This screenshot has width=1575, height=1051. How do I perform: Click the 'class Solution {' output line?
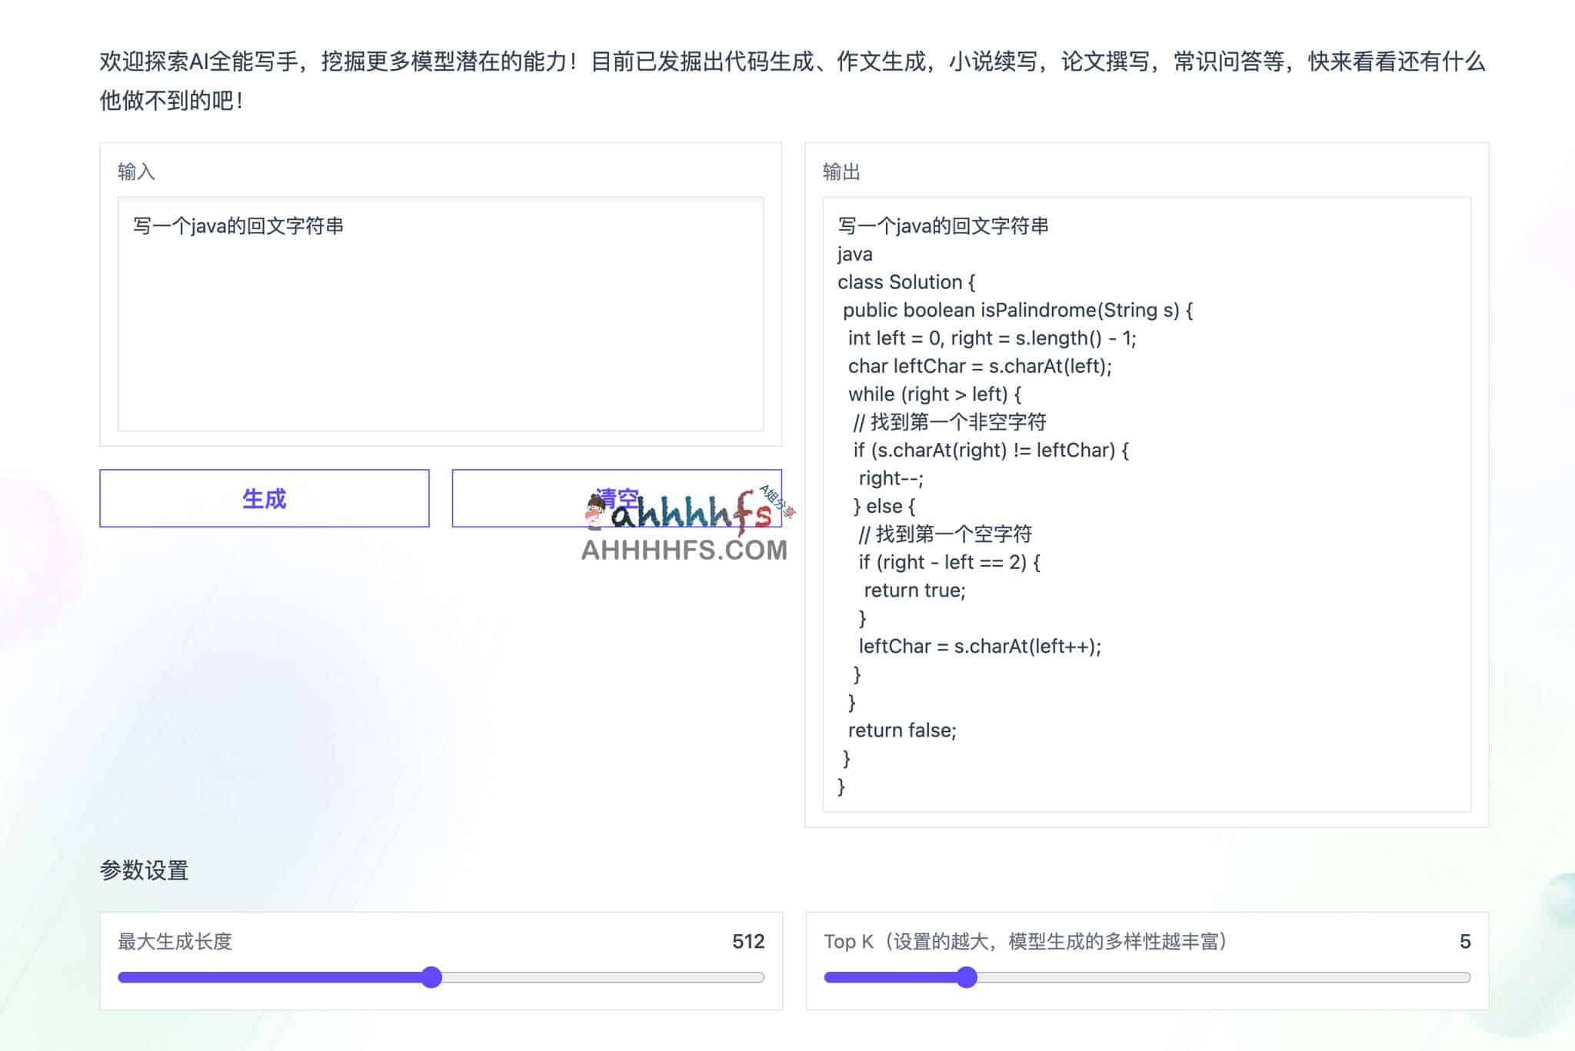tap(906, 282)
